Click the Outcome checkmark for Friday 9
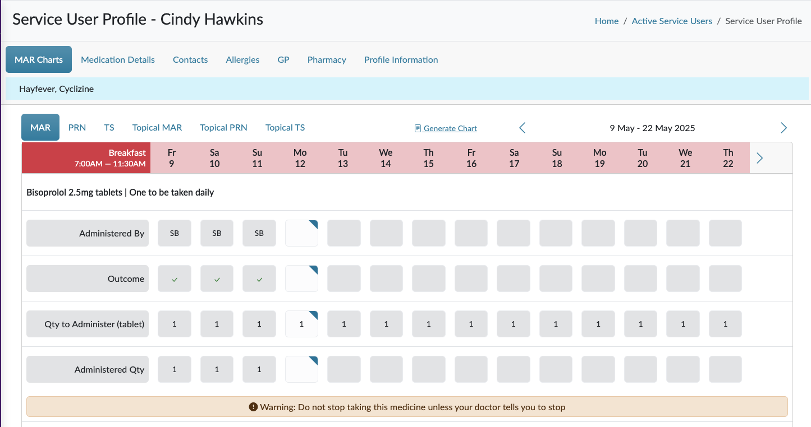811x427 pixels. [x=175, y=279]
